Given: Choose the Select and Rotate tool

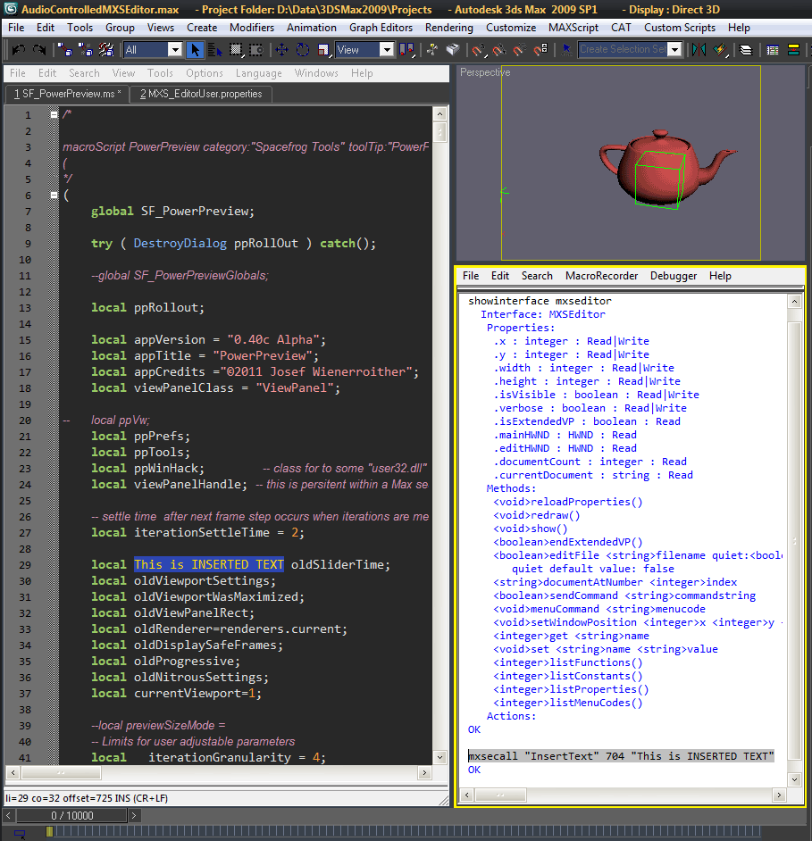Looking at the screenshot, I should pos(303,50).
